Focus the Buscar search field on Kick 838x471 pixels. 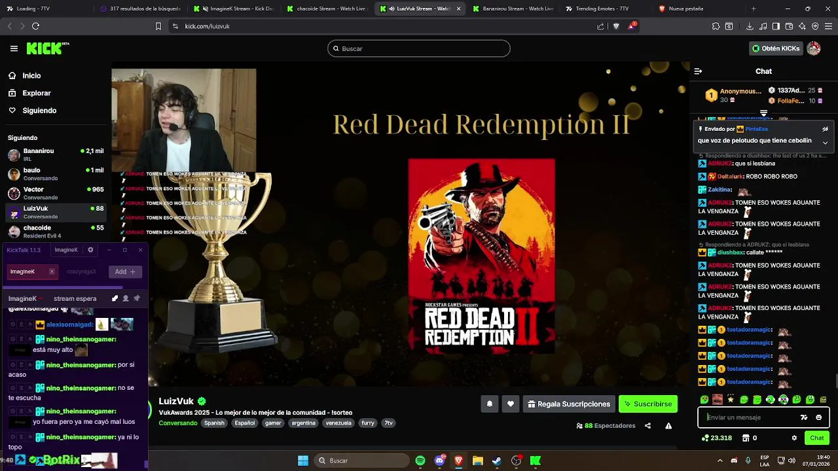click(418, 48)
